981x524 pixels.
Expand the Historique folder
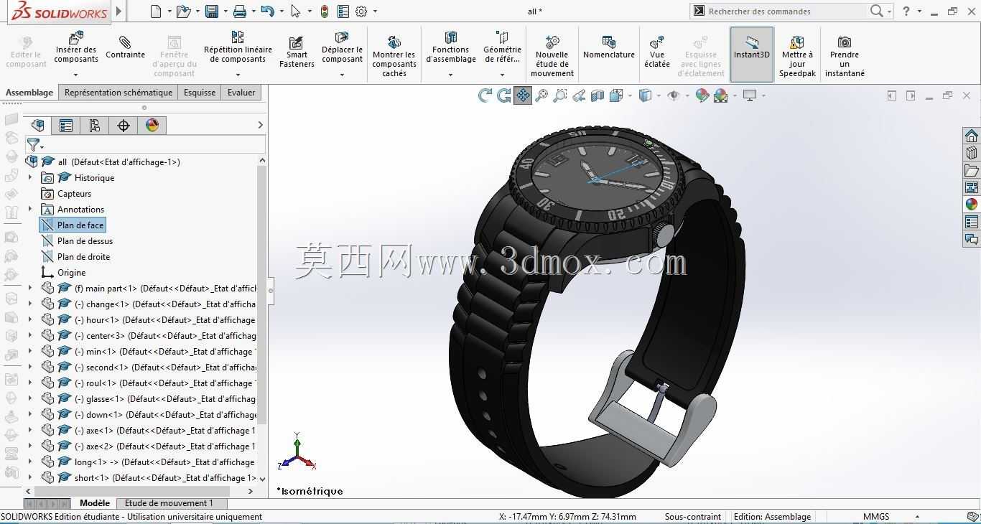point(30,178)
